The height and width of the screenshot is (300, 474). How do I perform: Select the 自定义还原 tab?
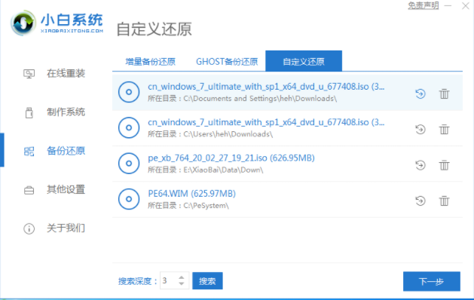tap(304, 61)
